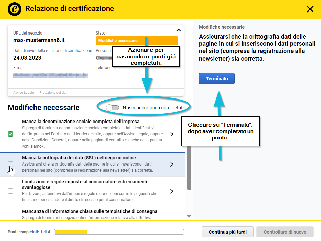
Task: Click the Trusted Shops 'e' logo
Action: pos(14,9)
